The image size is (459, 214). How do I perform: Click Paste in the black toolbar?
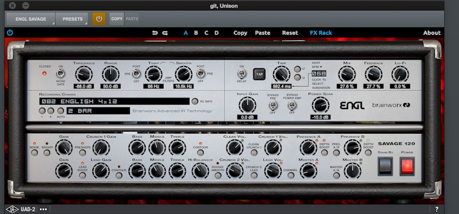click(263, 33)
